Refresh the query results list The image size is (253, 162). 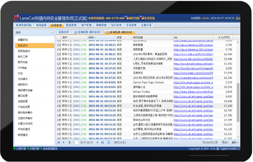coord(109,142)
